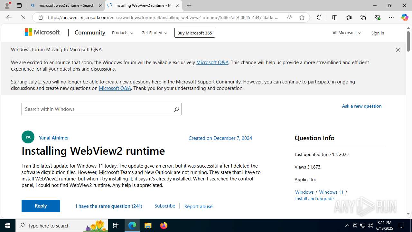Click the Sign in link

(x=378, y=33)
